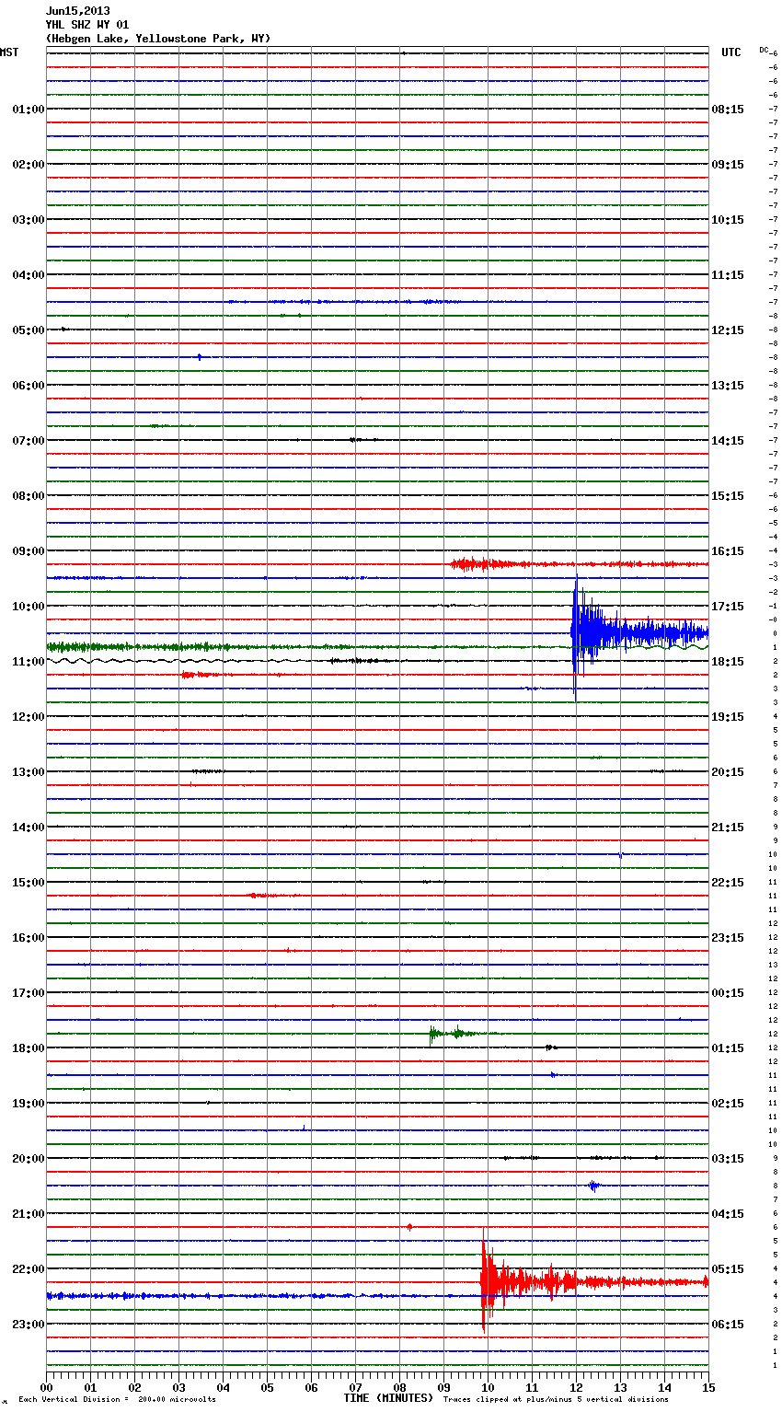The height and width of the screenshot is (1412, 782).
Task: Select the 04:00 MST hour label
Action: pyautogui.click(x=29, y=275)
